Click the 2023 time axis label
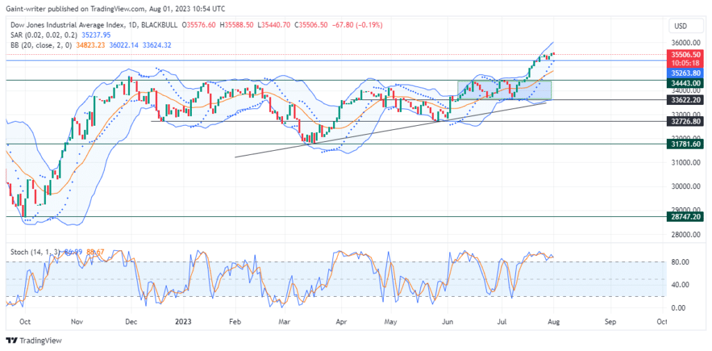712x351 pixels. (x=182, y=322)
